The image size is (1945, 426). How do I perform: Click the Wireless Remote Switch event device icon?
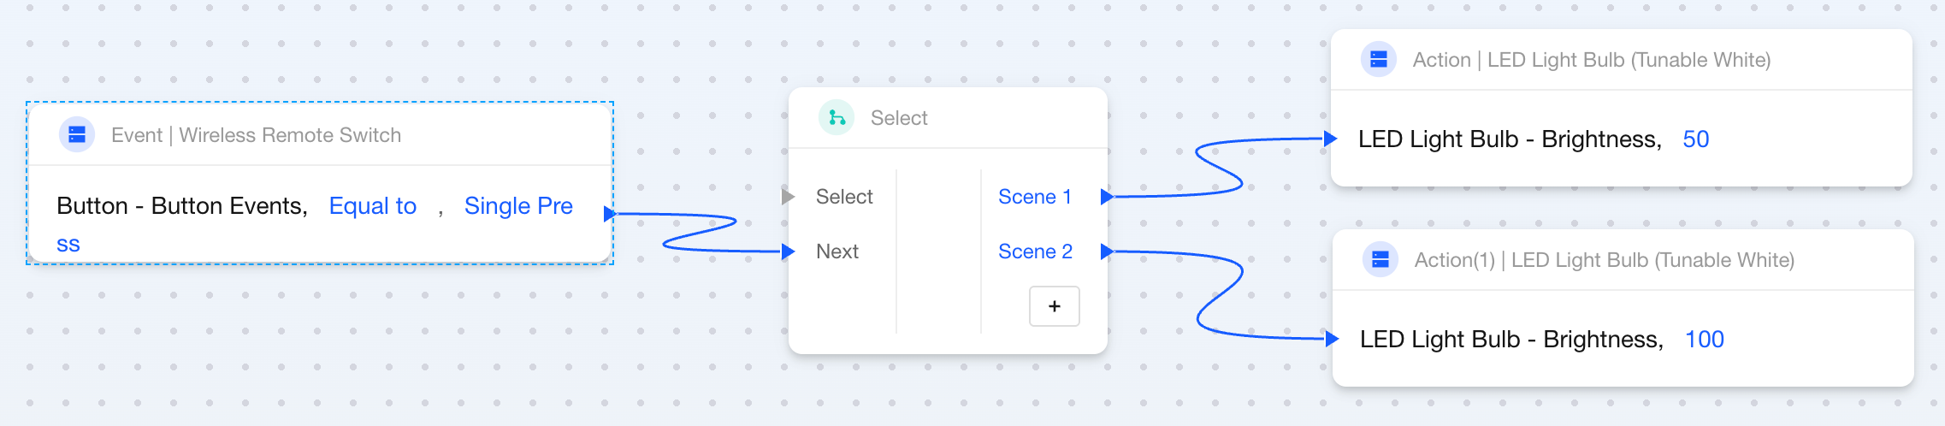point(77,134)
